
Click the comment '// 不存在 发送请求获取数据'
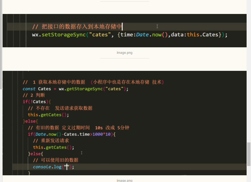coord(60,108)
